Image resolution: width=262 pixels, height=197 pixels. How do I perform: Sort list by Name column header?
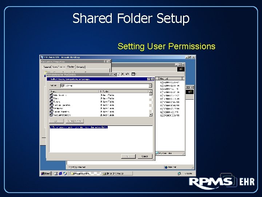coord(74,92)
